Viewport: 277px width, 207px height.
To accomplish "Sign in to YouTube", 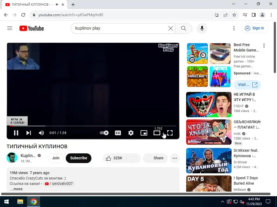I will pyautogui.click(x=255, y=28).
